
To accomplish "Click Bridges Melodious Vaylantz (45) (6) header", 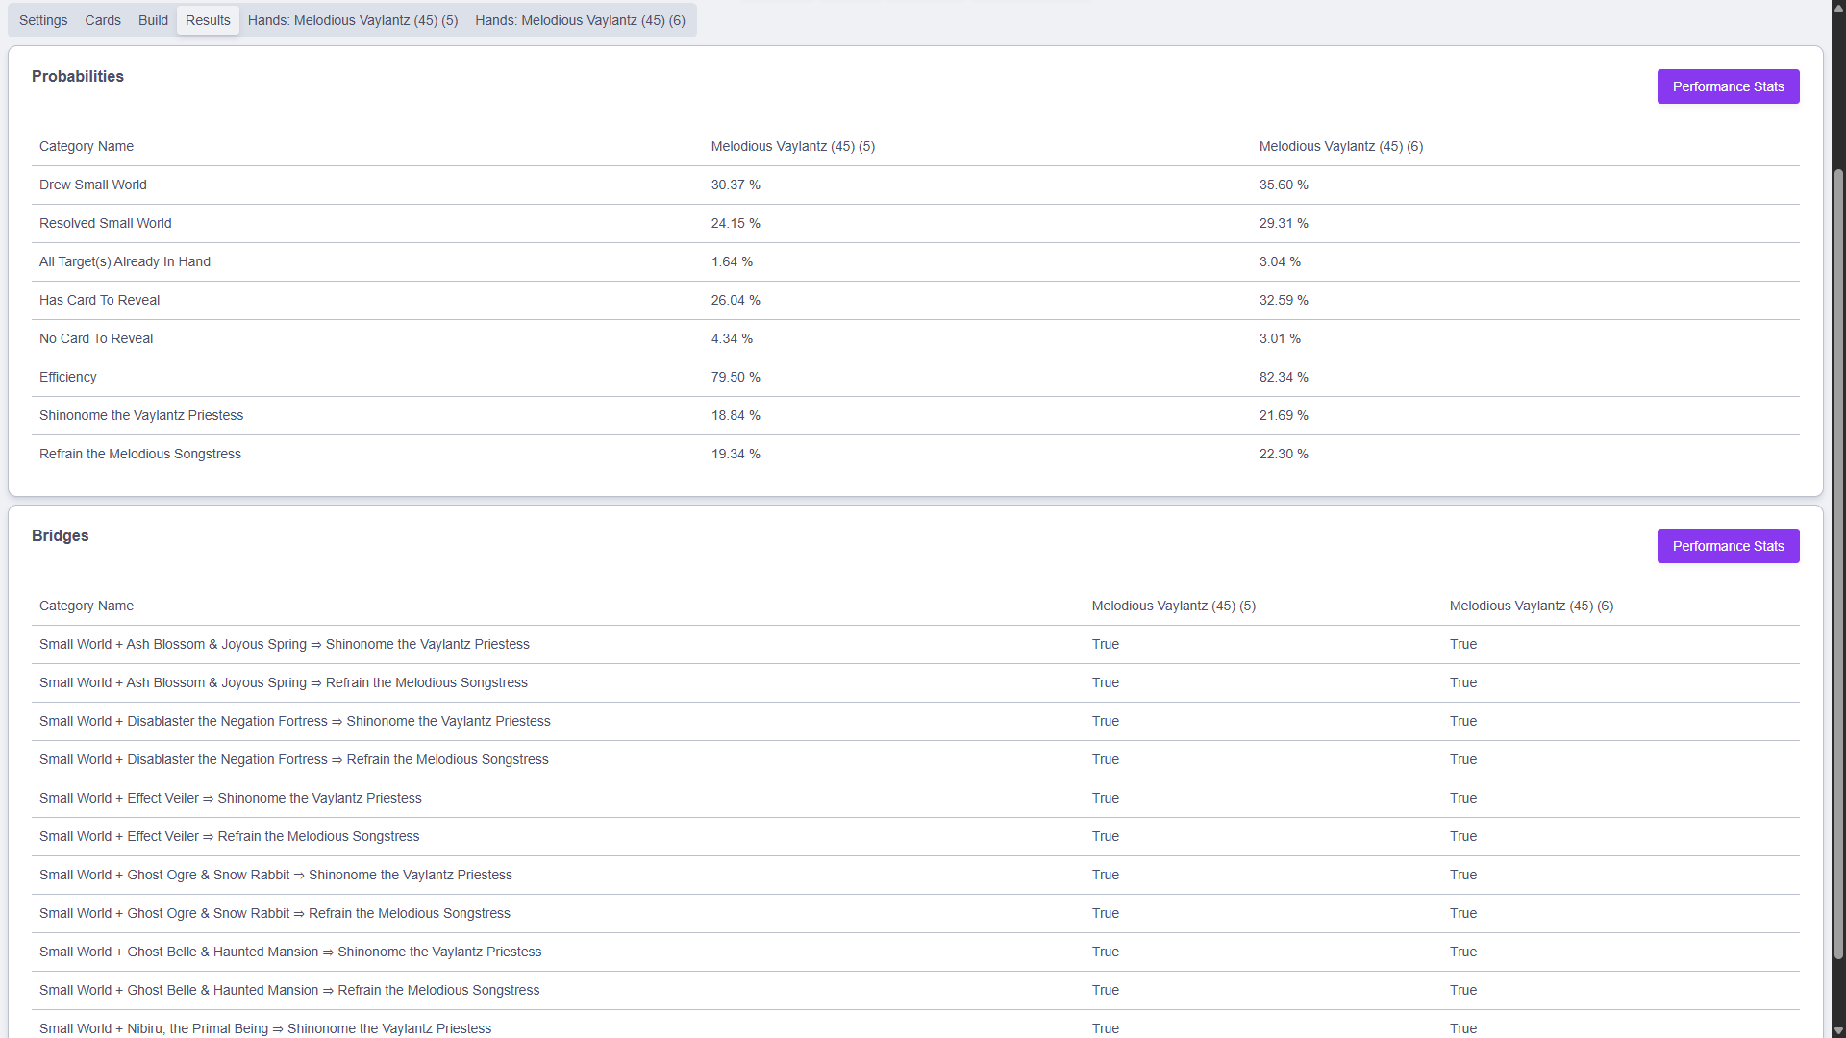I will tap(1532, 605).
